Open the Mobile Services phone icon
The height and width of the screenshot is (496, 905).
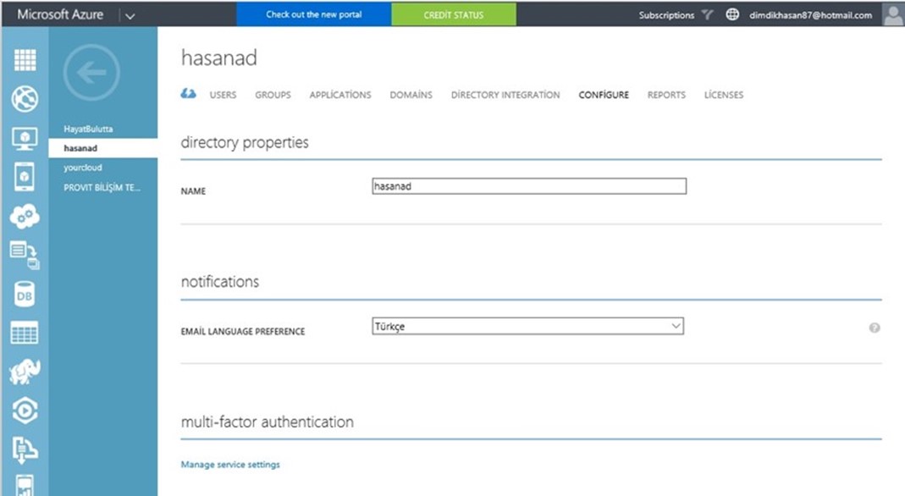25,177
